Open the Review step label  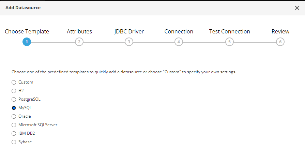point(280,32)
